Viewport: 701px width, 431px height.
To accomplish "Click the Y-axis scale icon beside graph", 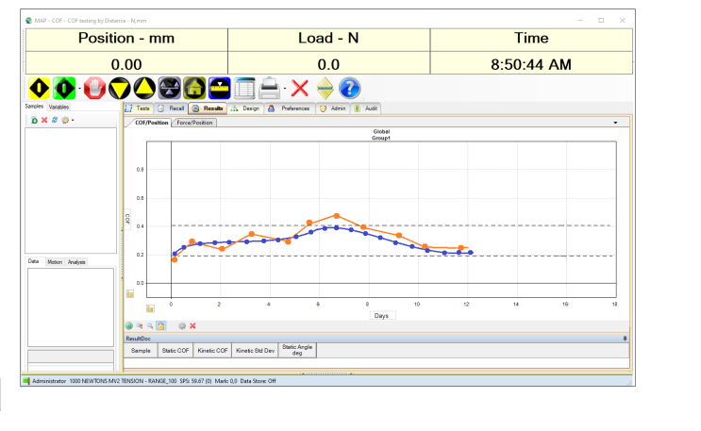I will [130, 293].
